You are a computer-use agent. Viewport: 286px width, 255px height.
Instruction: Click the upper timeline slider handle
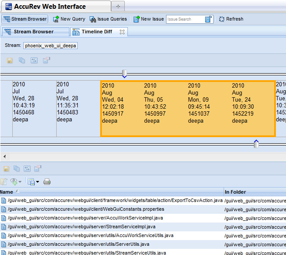[124, 73]
